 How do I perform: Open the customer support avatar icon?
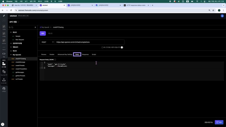[x=4, y=89]
